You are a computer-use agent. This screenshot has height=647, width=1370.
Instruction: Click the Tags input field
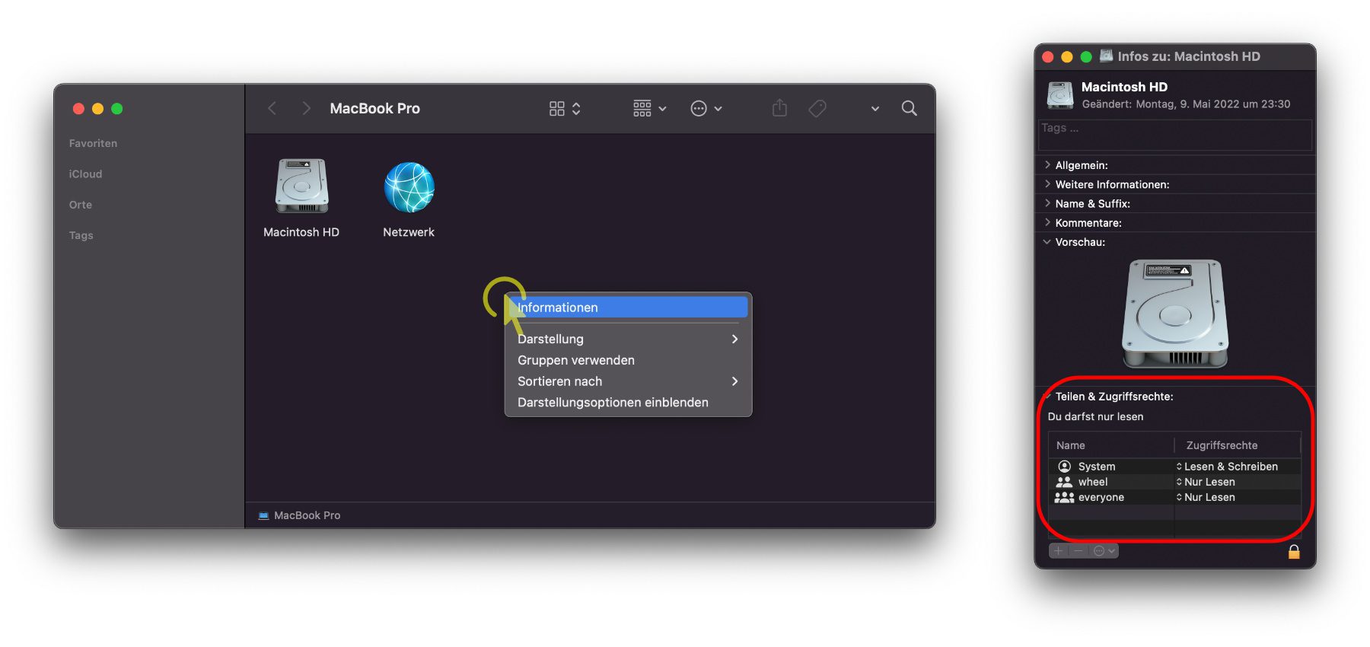pos(1175,134)
